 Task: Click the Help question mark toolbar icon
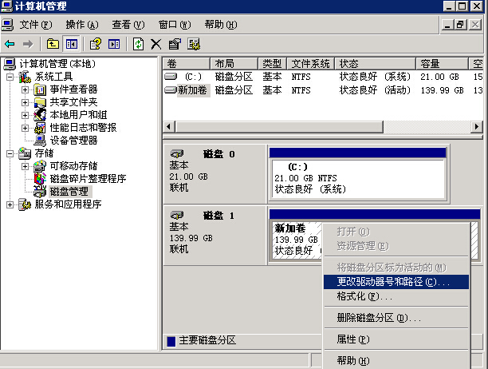pyautogui.click(x=96, y=44)
